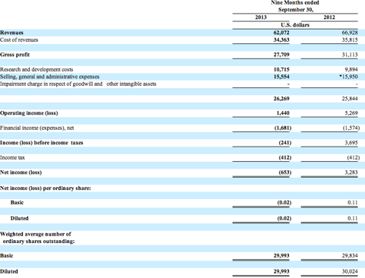Click the 2012 column header
This screenshot has width=365, height=278.
[x=329, y=17]
